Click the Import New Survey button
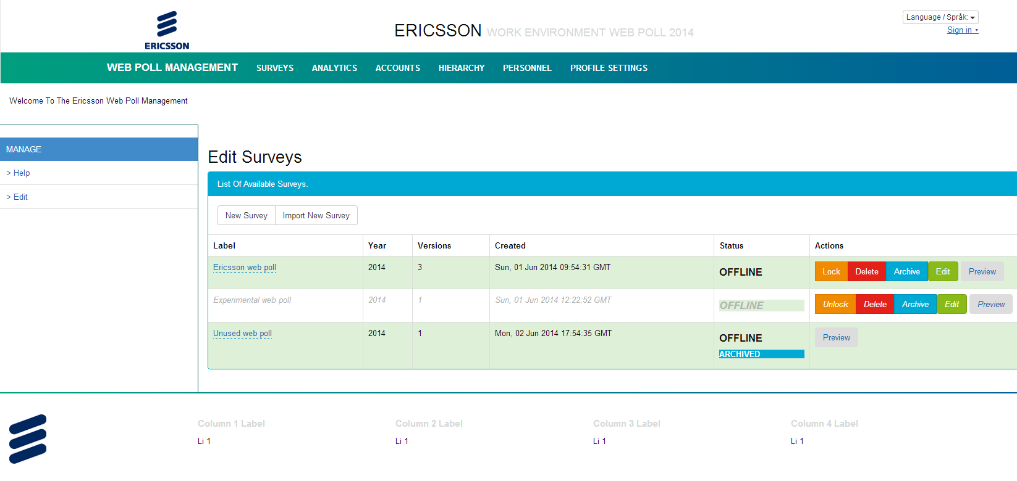This screenshot has height=481, width=1017. (316, 215)
